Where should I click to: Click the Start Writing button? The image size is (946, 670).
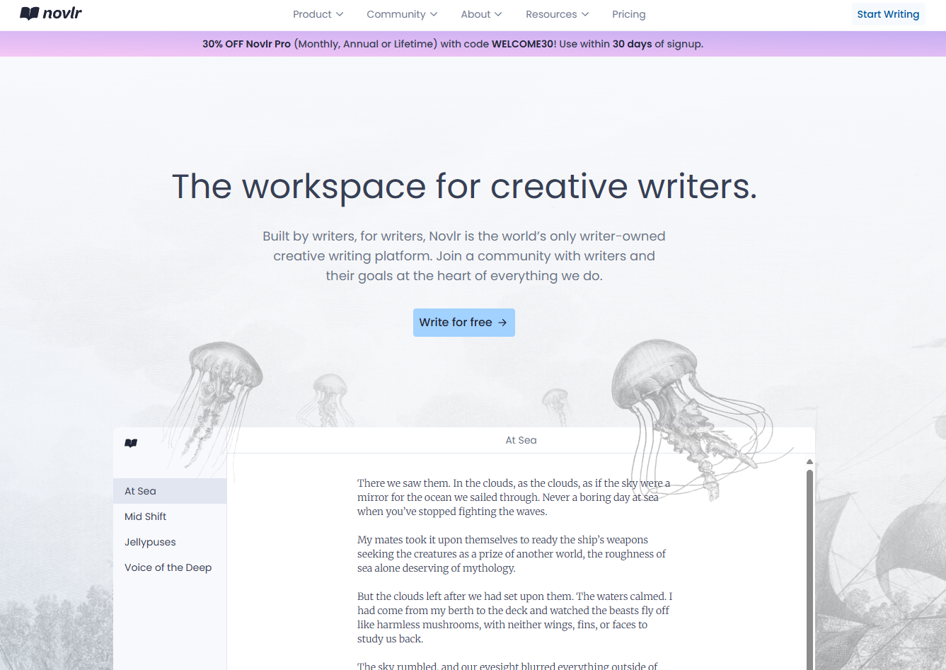(887, 14)
